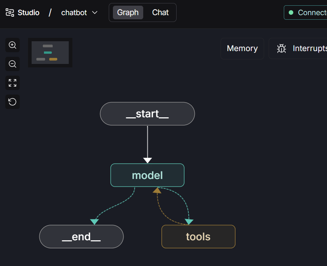Select the model node in graph
Screen dimensions: 327x266
pyautogui.click(x=147, y=175)
